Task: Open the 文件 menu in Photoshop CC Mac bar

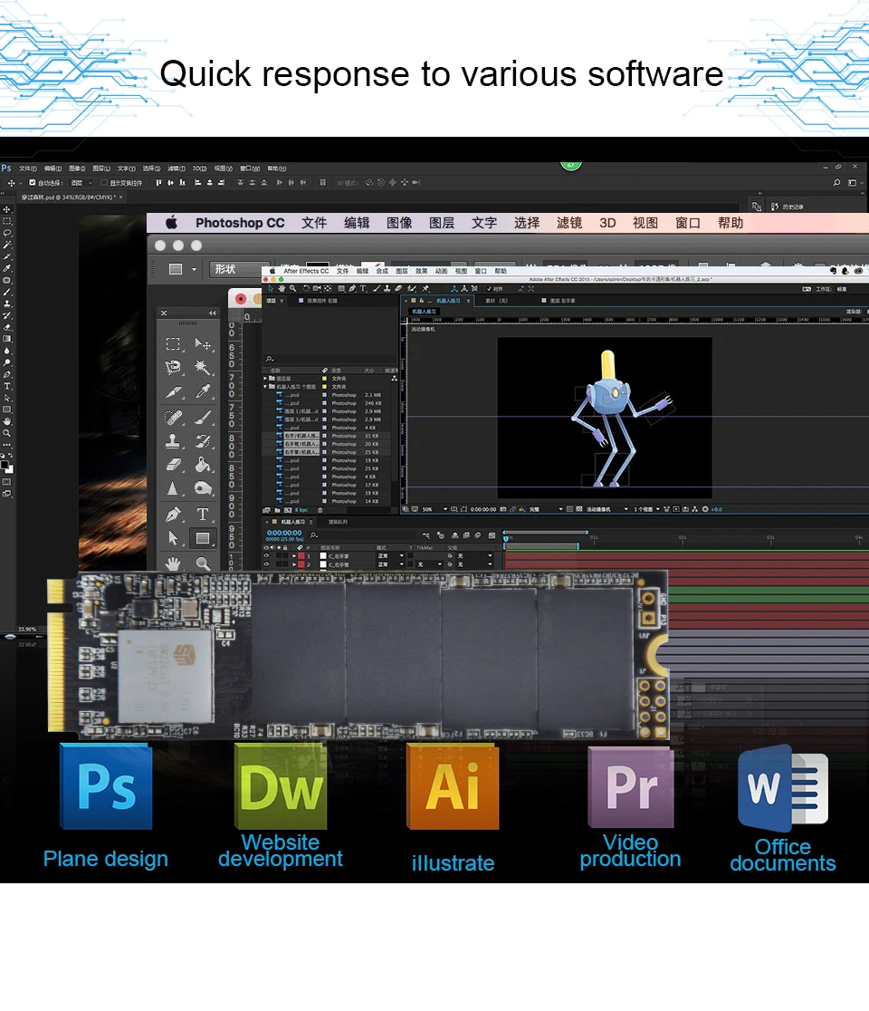Action: tap(314, 223)
